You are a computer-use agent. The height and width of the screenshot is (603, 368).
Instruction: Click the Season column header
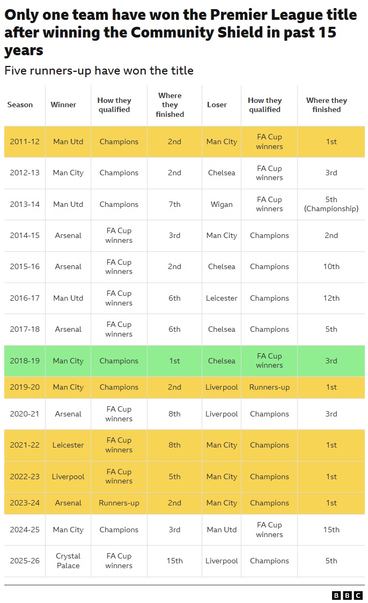click(x=20, y=105)
